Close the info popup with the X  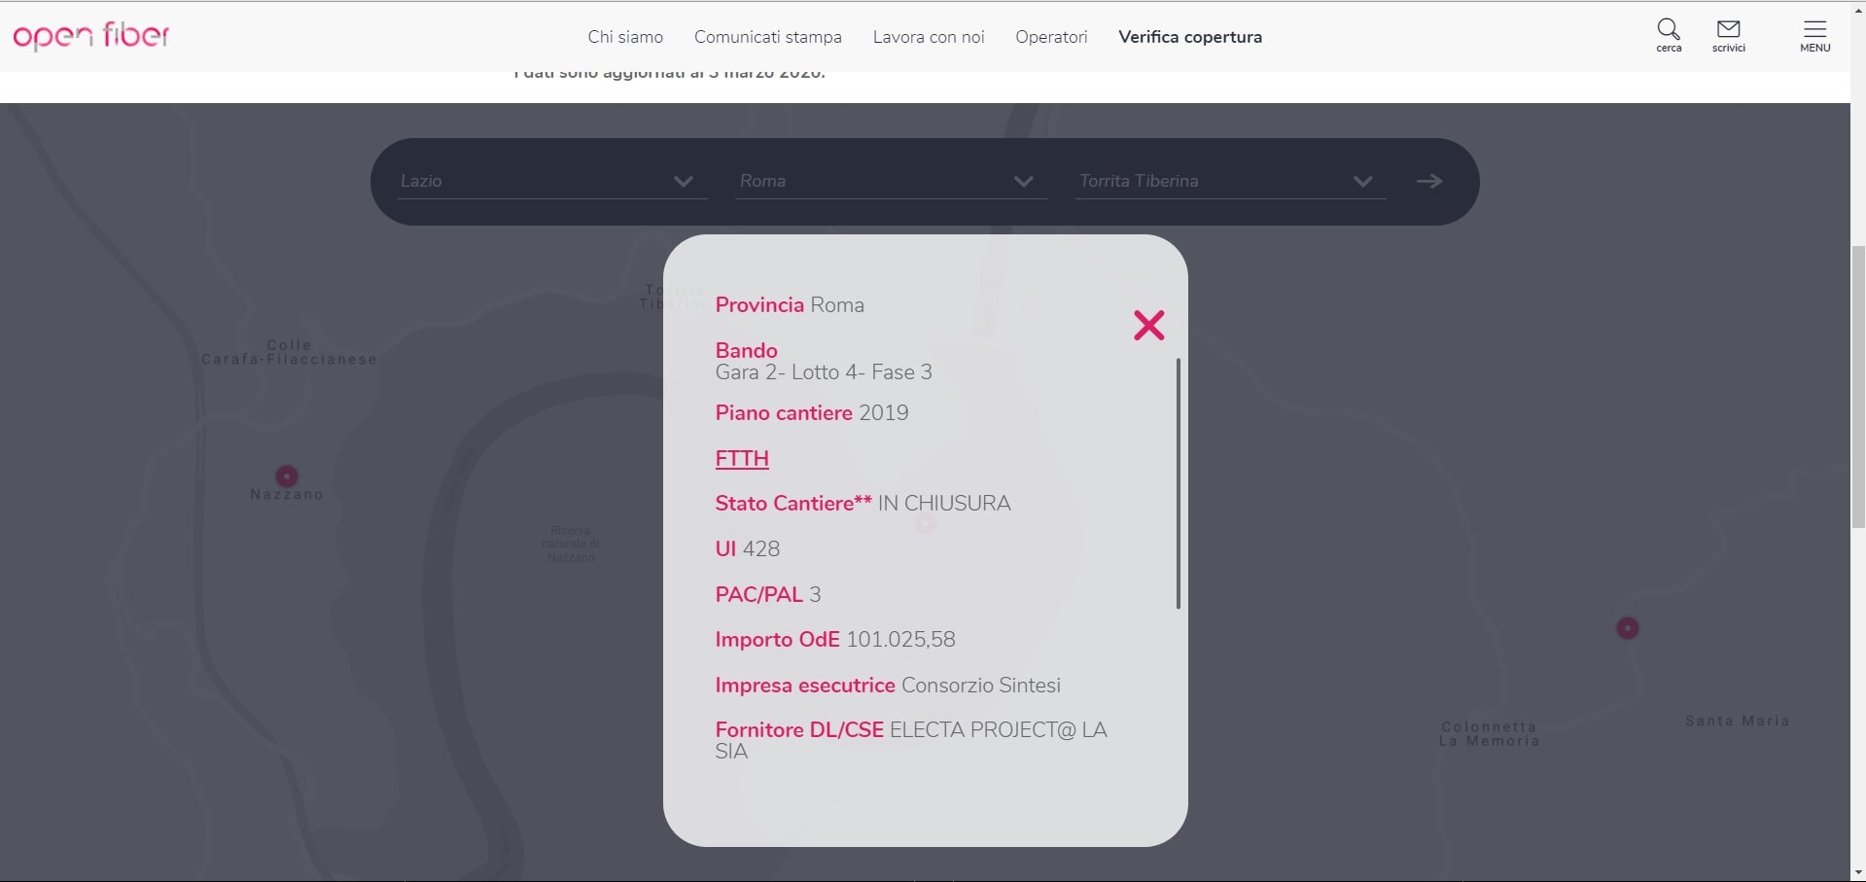(x=1148, y=325)
